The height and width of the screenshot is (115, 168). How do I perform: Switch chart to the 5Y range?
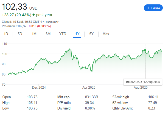click(x=91, y=34)
